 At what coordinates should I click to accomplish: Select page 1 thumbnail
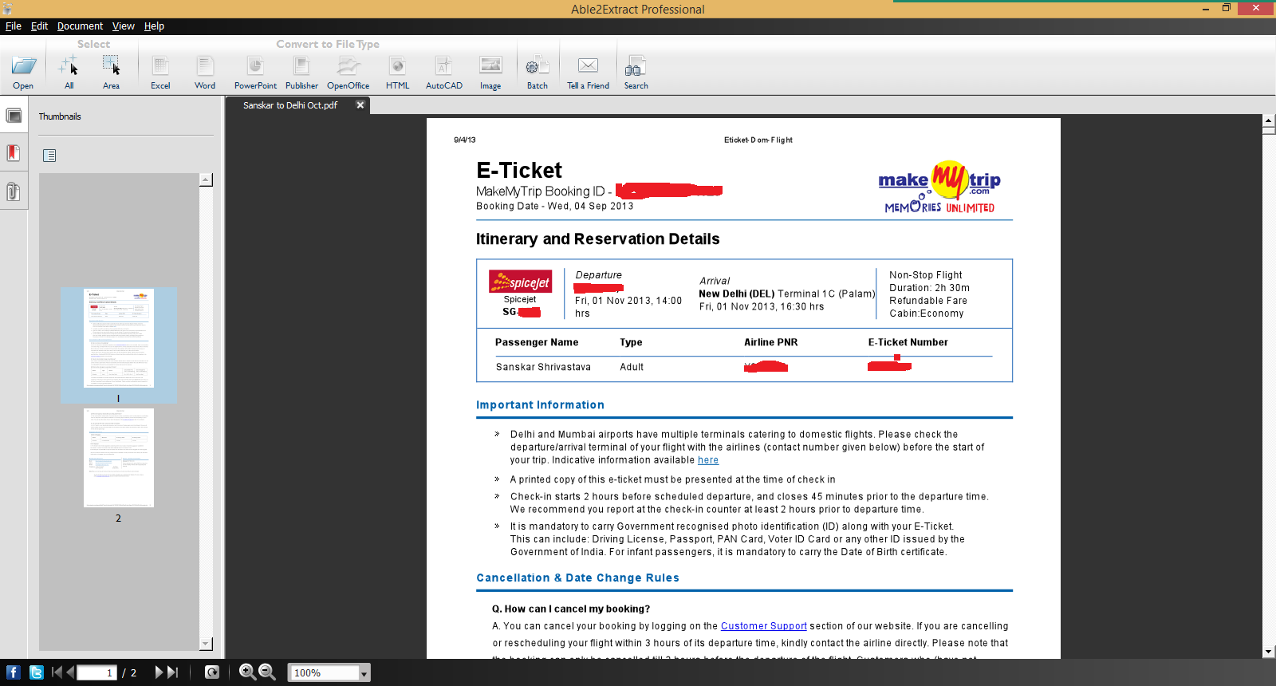point(119,338)
